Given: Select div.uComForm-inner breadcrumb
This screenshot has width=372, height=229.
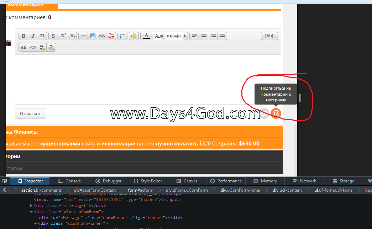Looking at the screenshot, I should point(240,190).
